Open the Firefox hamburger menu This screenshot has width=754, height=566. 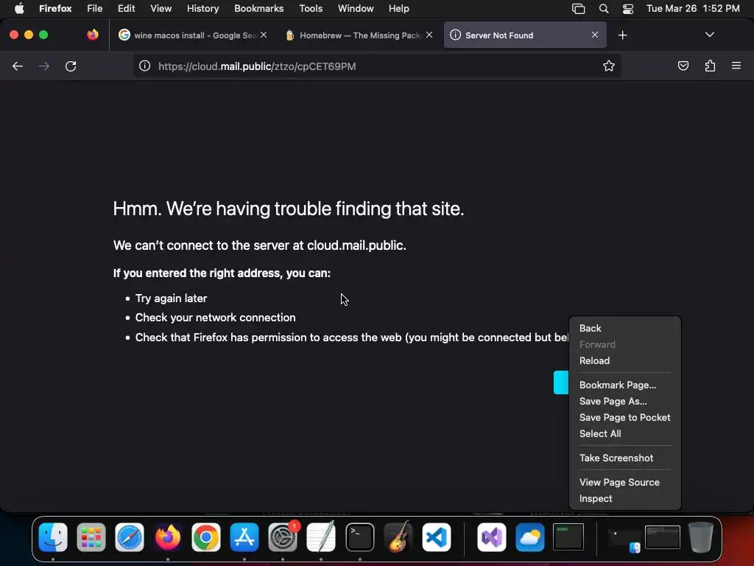(x=736, y=66)
